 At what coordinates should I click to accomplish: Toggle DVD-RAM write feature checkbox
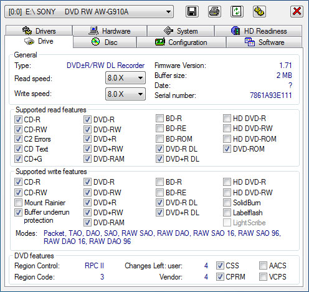tap(87, 223)
